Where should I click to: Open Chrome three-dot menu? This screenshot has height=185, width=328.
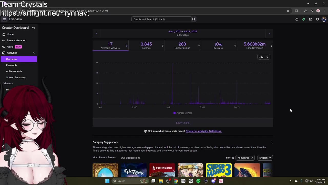(x=324, y=11)
